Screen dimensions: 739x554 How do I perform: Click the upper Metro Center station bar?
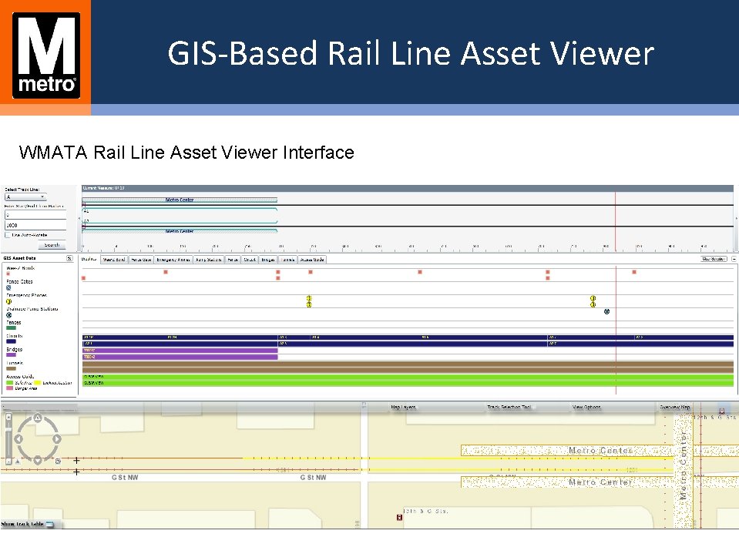(180, 200)
